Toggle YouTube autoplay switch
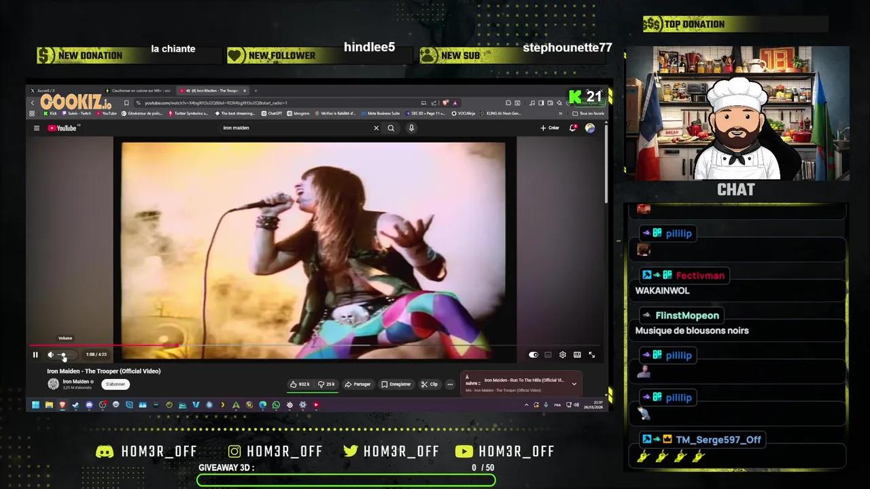This screenshot has height=489, width=870. click(x=534, y=355)
